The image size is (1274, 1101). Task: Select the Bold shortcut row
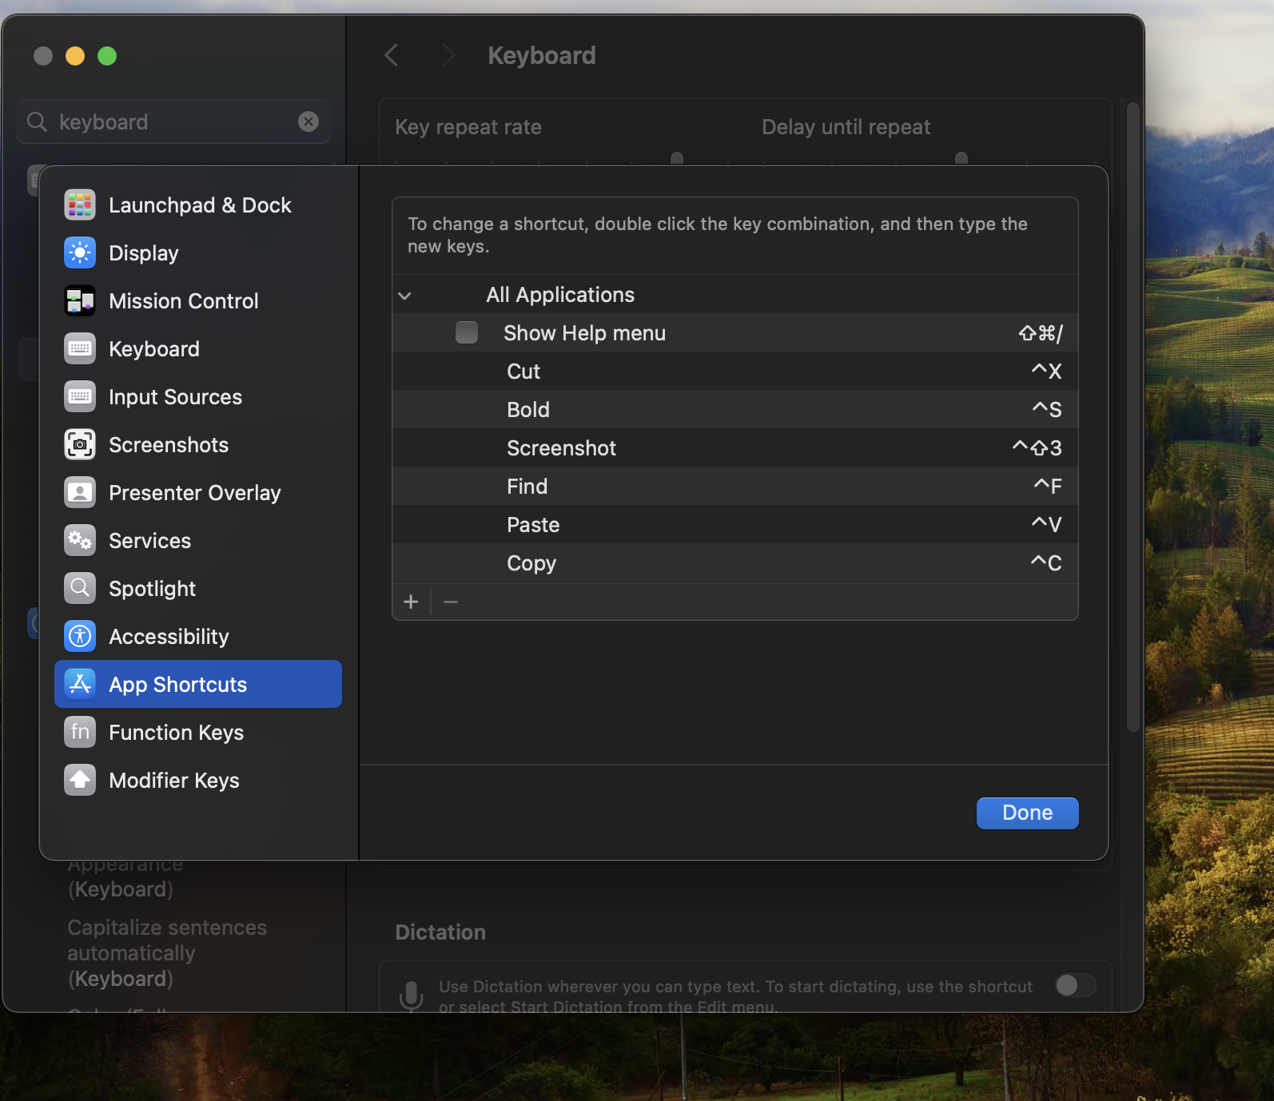(735, 409)
